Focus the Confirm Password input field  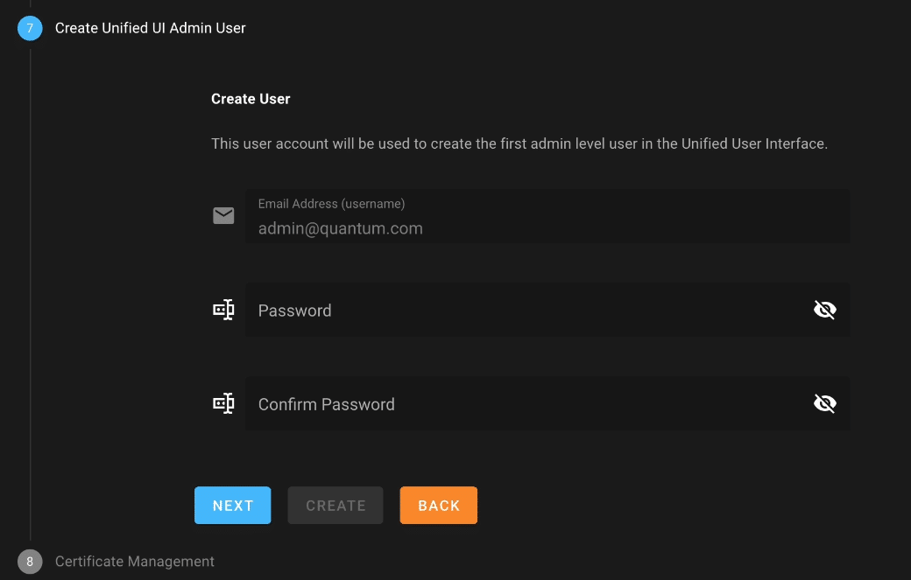tap(547, 403)
